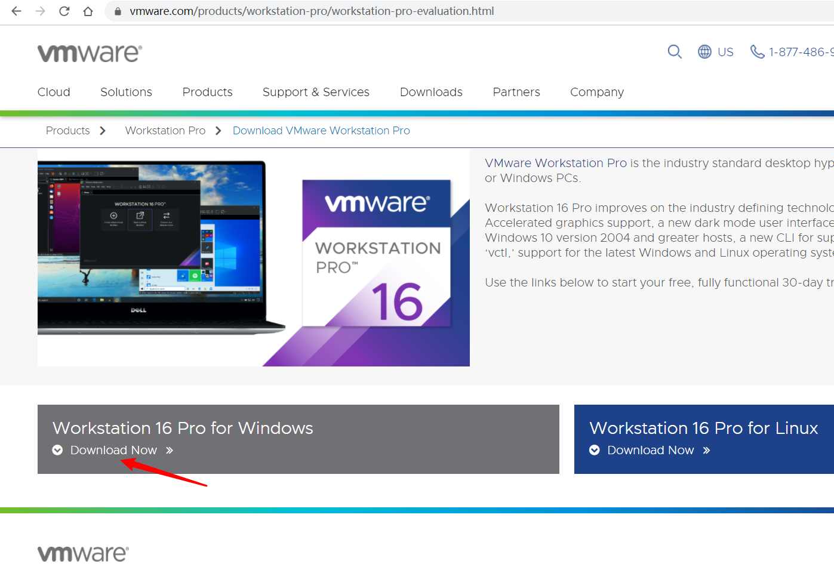
Task: Click the phone contact icon
Action: pos(757,52)
